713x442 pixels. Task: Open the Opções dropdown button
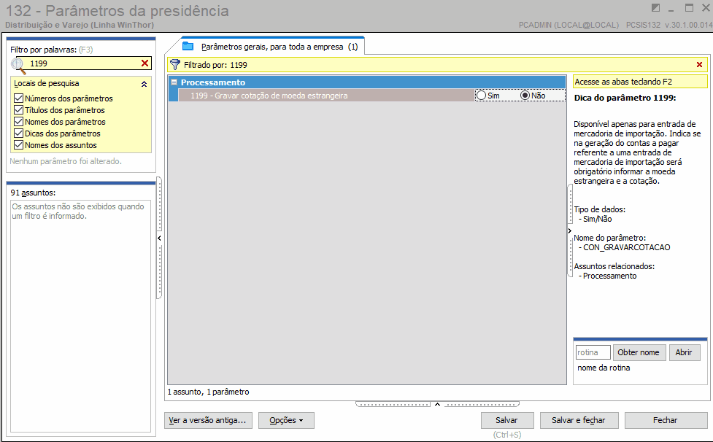point(286,420)
